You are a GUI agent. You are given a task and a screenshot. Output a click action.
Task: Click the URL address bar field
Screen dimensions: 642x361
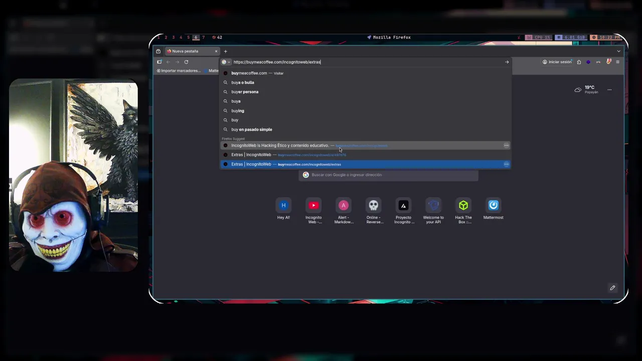pos(366,62)
